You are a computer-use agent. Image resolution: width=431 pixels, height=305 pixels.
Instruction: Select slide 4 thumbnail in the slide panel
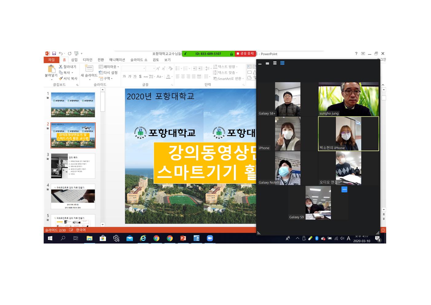(x=73, y=196)
